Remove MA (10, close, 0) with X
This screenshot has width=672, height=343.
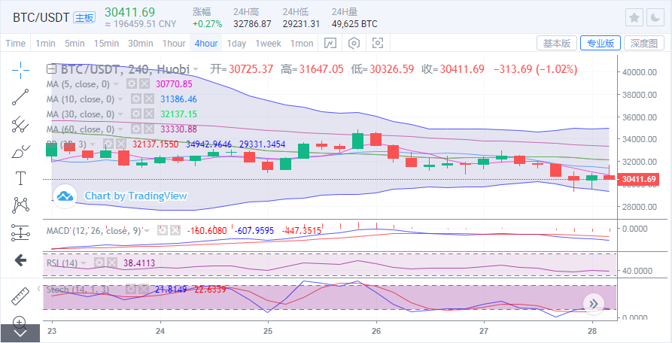click(x=148, y=99)
